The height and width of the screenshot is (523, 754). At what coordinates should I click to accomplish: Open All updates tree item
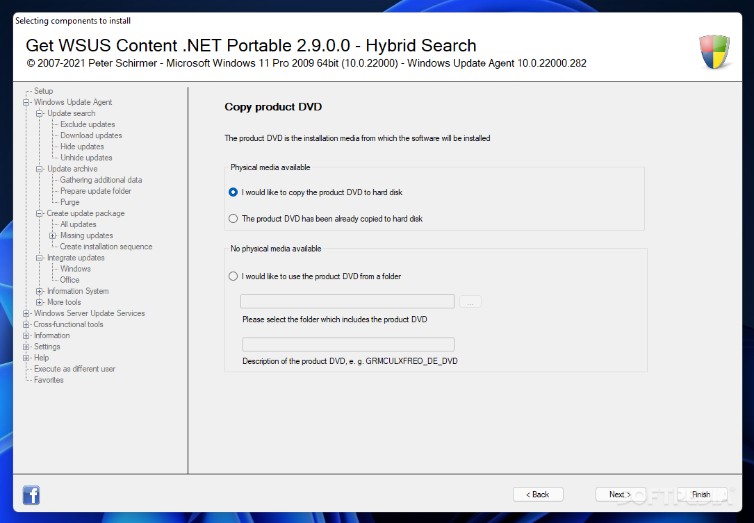coord(78,224)
